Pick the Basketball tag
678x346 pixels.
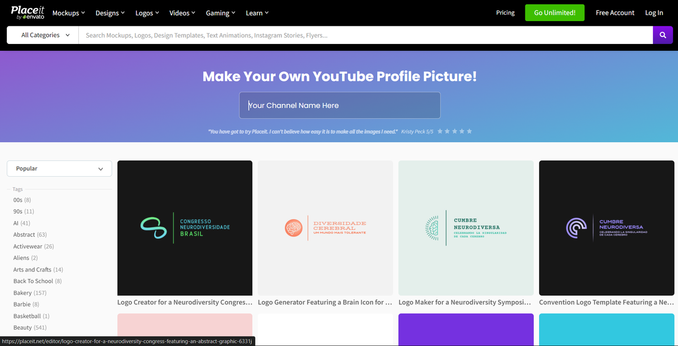31,316
